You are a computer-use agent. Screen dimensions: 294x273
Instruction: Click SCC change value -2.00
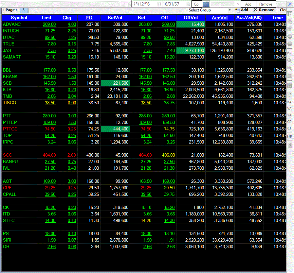[x=71, y=155]
